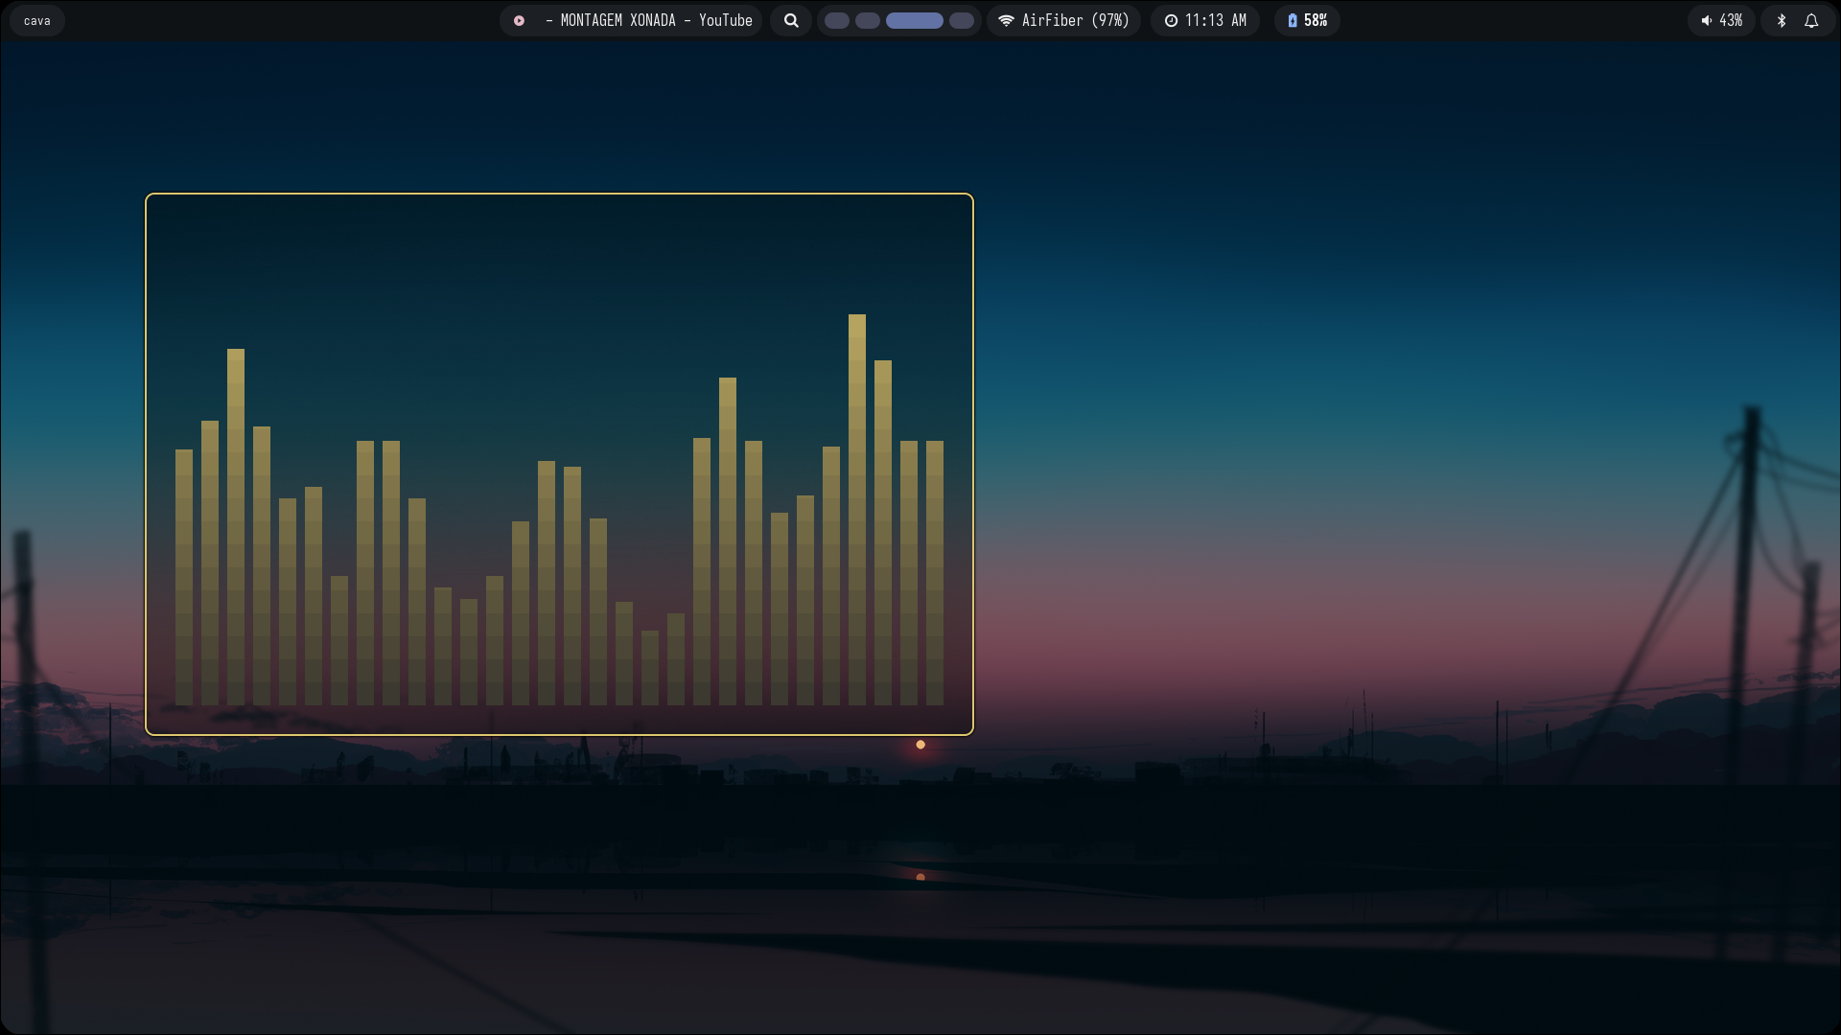This screenshot has height=1035, width=1841.
Task: Open notifications via the bell icon
Action: point(1811,20)
